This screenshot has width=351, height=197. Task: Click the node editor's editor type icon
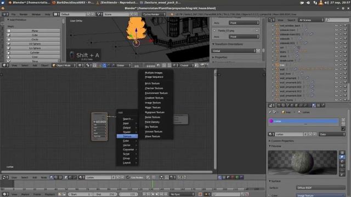click(x=5, y=177)
